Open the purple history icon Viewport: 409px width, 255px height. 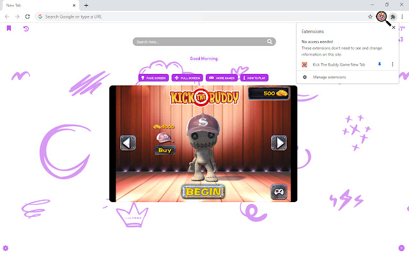[26, 29]
